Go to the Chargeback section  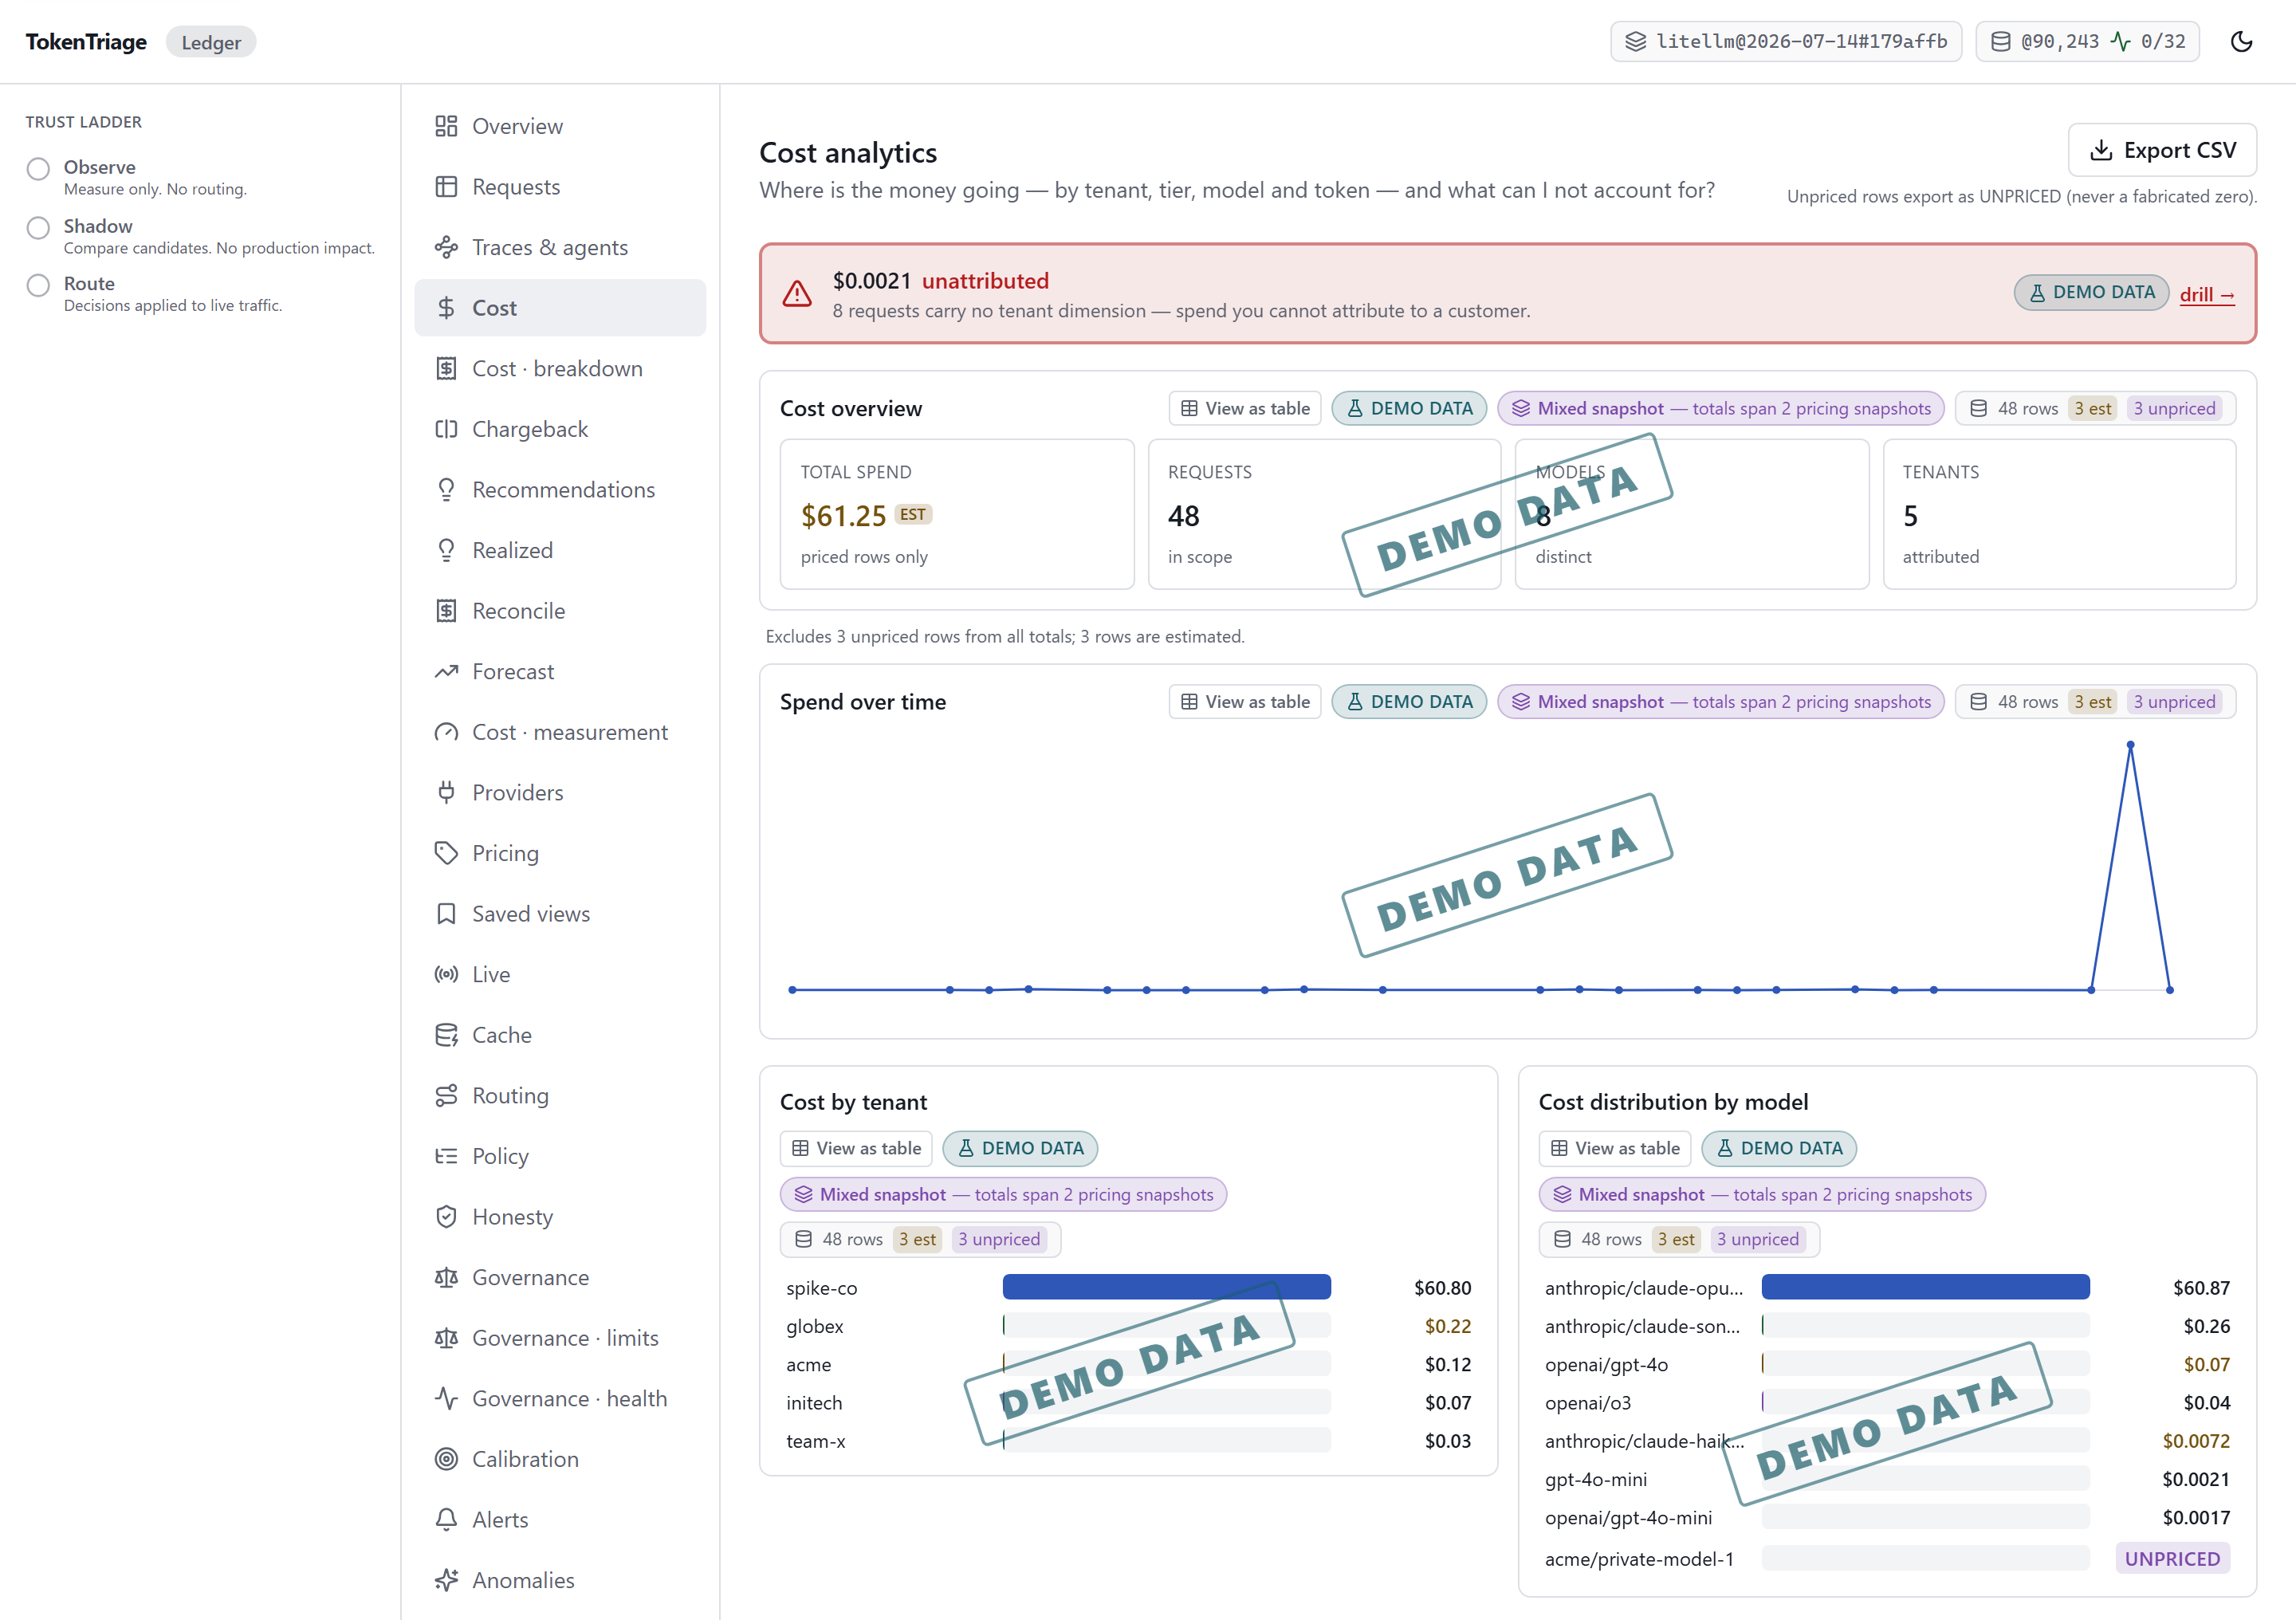point(560,429)
